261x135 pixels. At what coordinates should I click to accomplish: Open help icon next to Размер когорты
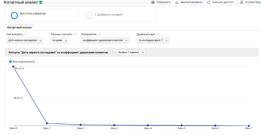[75, 34]
